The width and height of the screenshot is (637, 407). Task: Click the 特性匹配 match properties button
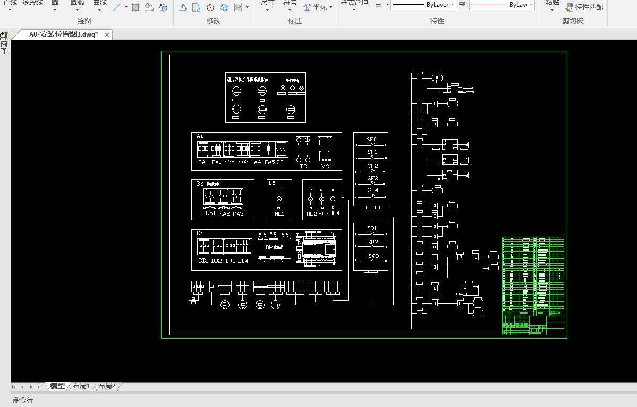click(x=584, y=7)
